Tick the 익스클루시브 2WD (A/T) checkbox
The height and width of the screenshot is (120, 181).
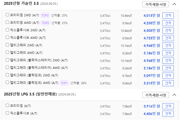click(x=7, y=30)
